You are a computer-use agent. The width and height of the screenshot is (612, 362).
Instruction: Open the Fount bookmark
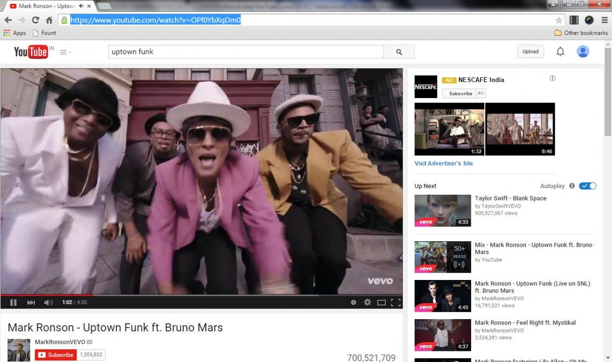click(x=44, y=33)
